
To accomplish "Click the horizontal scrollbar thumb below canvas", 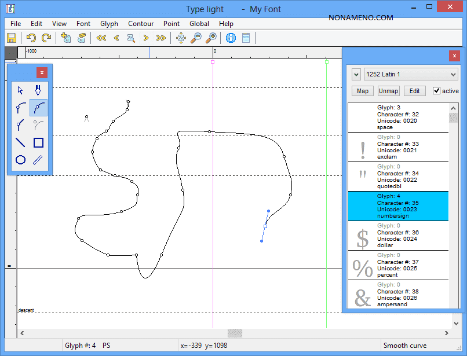I will (x=235, y=333).
